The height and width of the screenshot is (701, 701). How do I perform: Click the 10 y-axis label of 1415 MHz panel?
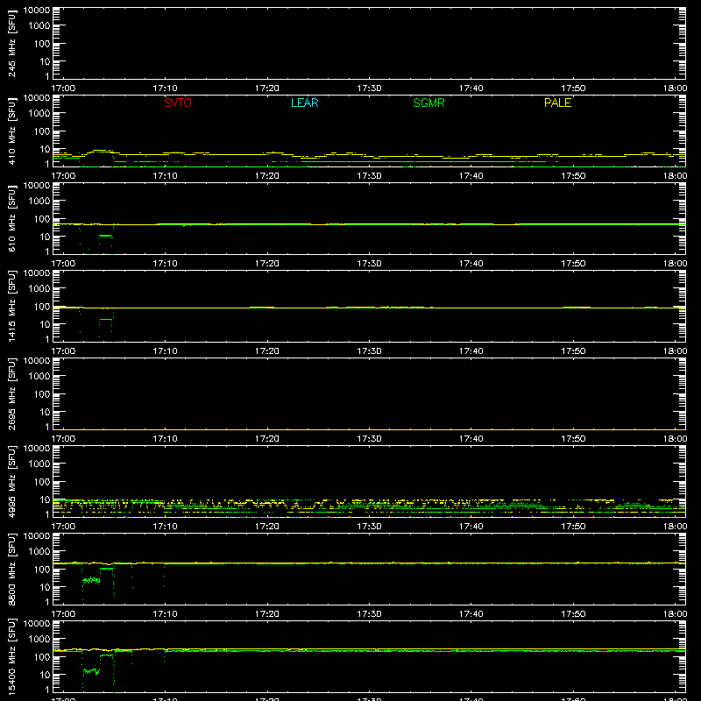[45, 324]
